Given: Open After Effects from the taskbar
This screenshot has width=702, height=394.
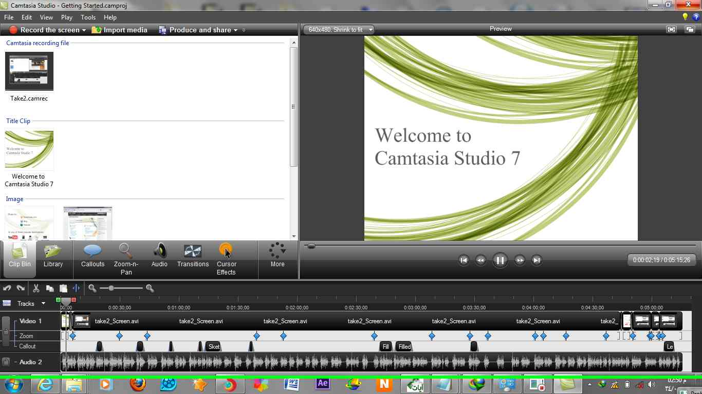Looking at the screenshot, I should click(323, 385).
